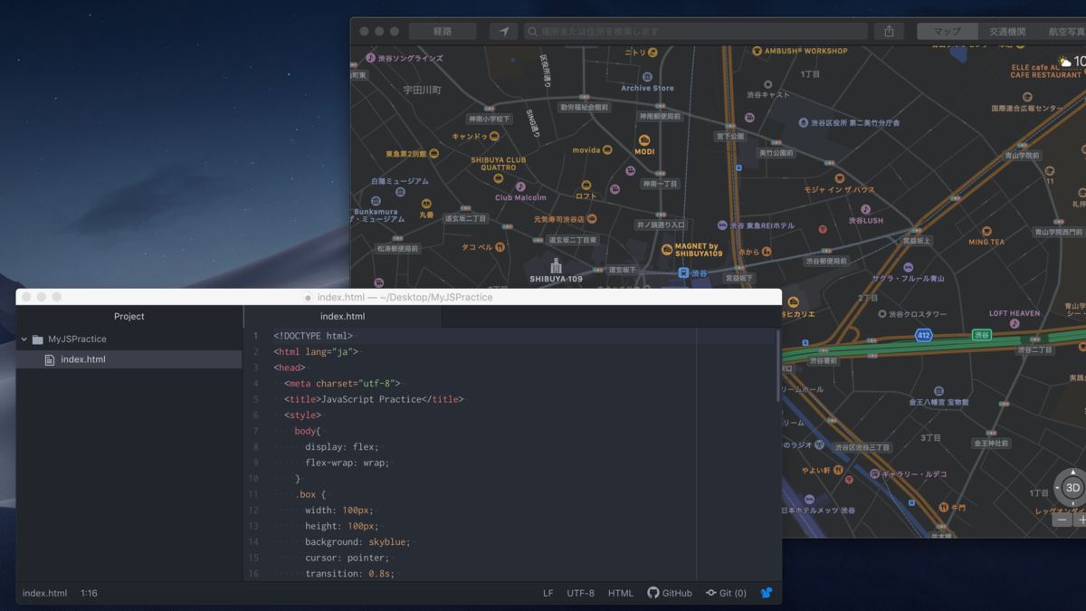1086x611 pixels.
Task: Select the index.html editor tab
Action: [343, 317]
